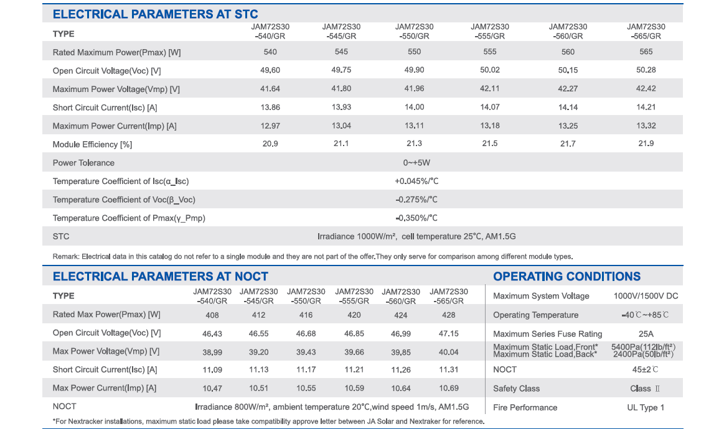
Task: Select the Maximum Series Fuse Rating 25A value
Action: [646, 334]
